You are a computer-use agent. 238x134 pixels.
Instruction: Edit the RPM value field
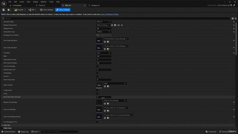click(x=104, y=56)
